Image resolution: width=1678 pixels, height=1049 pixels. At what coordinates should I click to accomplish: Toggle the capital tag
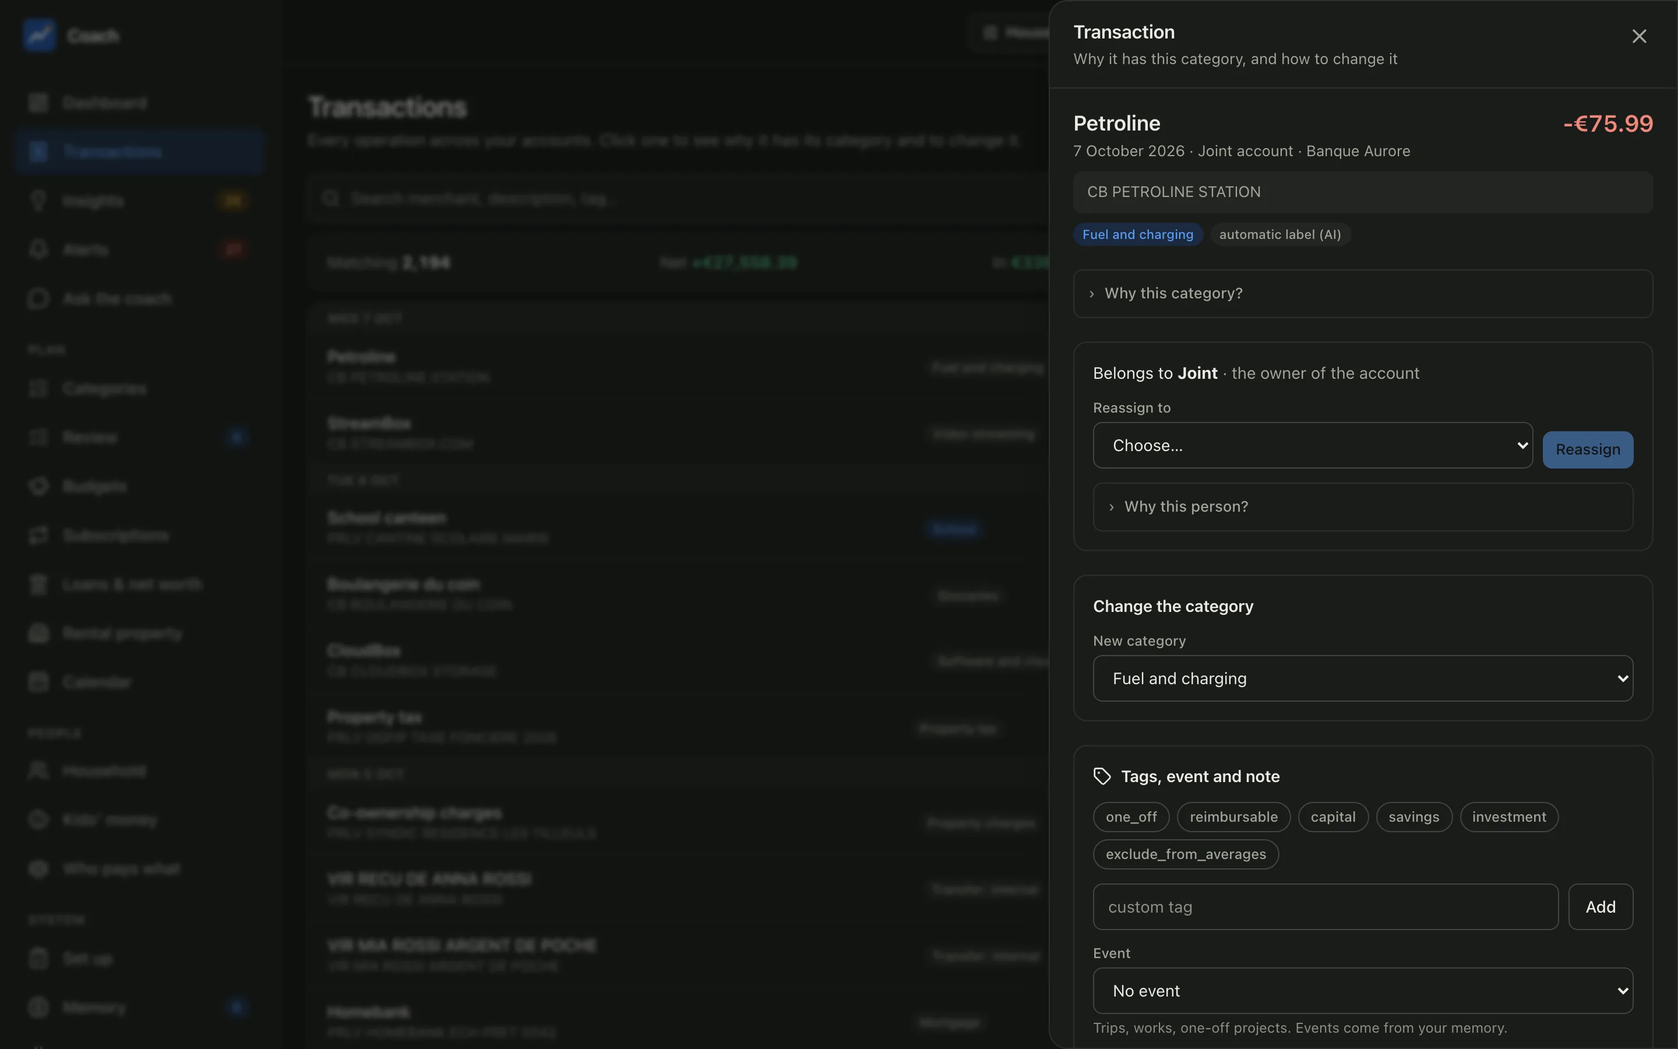tap(1332, 816)
